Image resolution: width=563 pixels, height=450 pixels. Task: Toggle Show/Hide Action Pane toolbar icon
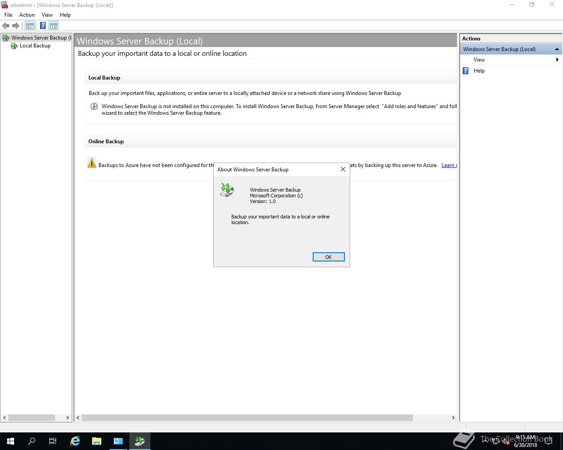point(54,25)
